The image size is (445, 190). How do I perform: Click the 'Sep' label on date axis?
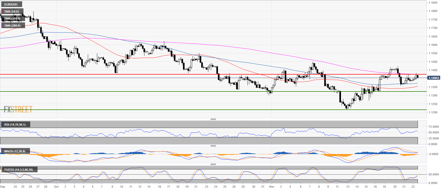(x=3, y=187)
